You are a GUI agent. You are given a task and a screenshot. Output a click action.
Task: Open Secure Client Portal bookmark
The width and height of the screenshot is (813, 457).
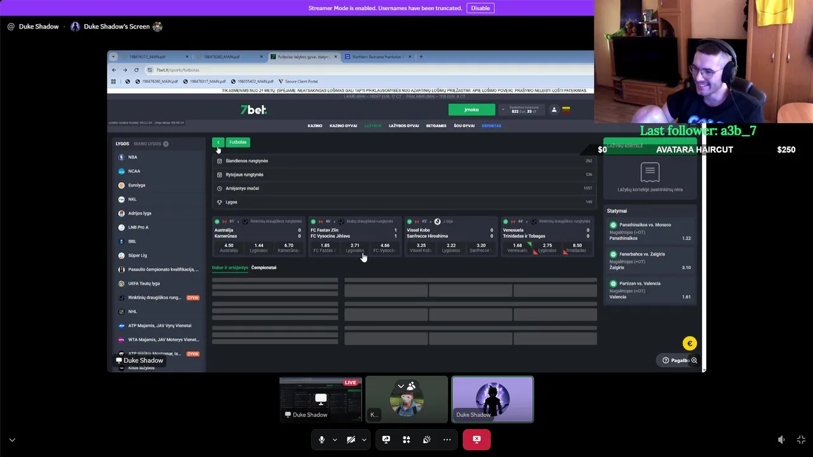[x=298, y=81]
